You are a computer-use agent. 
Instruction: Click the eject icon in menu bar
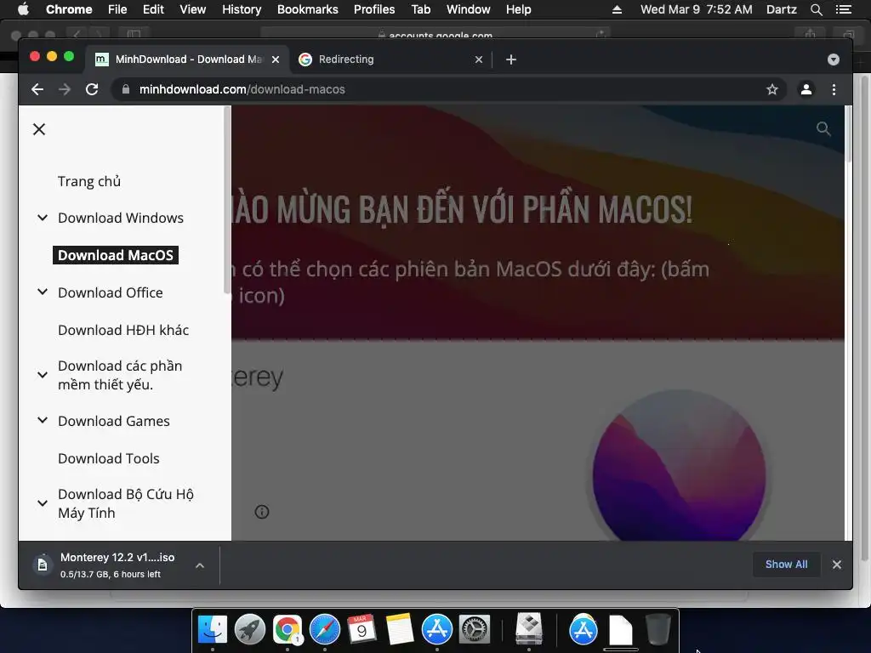pyautogui.click(x=618, y=9)
